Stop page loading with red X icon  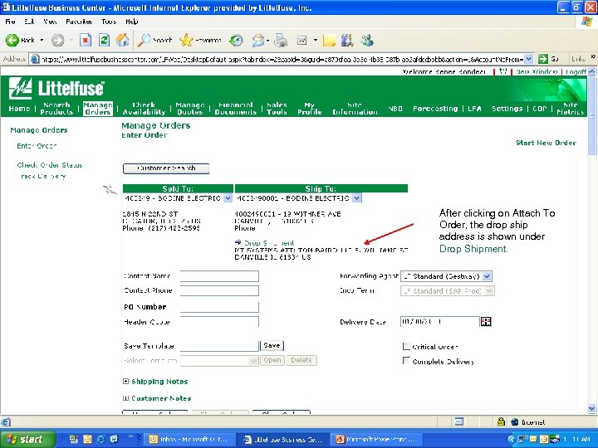86,40
